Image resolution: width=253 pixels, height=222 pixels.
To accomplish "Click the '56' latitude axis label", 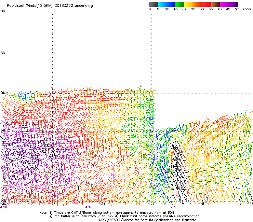I will point(3,93).
